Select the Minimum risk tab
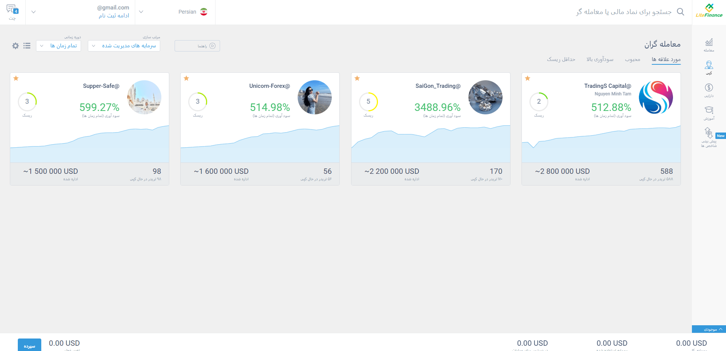The height and width of the screenshot is (351, 726). 561,59
